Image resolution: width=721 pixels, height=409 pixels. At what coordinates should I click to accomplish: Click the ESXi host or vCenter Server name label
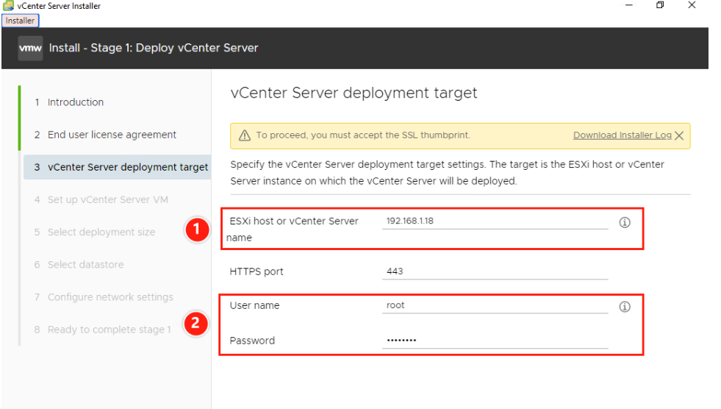pyautogui.click(x=293, y=229)
